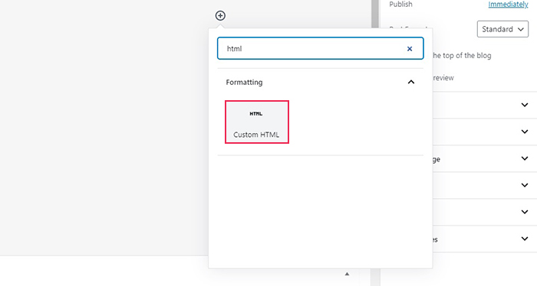Select the Custom HTML block
The image size is (537, 286).
tap(257, 122)
